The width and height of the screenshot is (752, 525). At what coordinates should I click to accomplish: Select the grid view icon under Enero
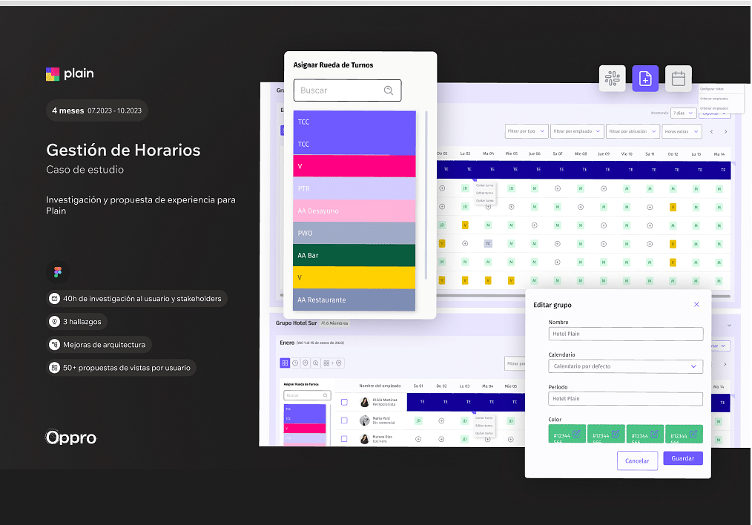(x=285, y=363)
